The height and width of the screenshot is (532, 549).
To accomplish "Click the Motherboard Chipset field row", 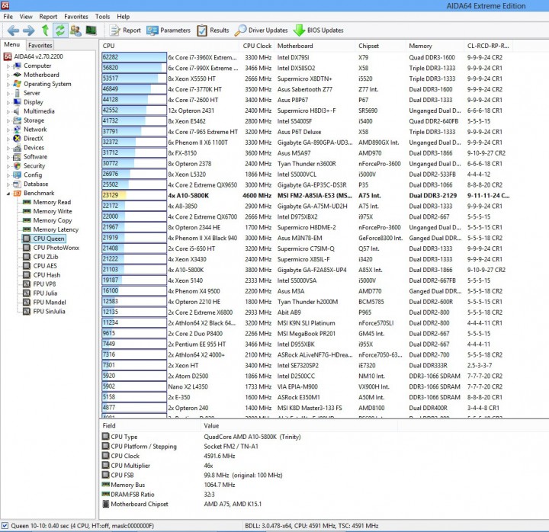I will (x=182, y=504).
